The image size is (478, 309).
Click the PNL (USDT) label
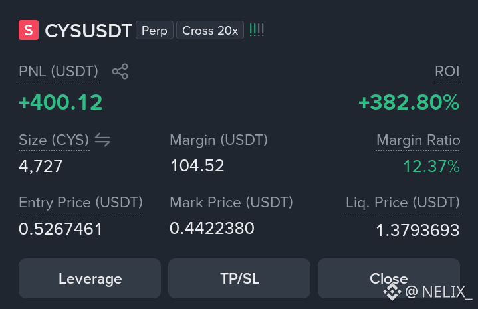pyautogui.click(x=59, y=72)
